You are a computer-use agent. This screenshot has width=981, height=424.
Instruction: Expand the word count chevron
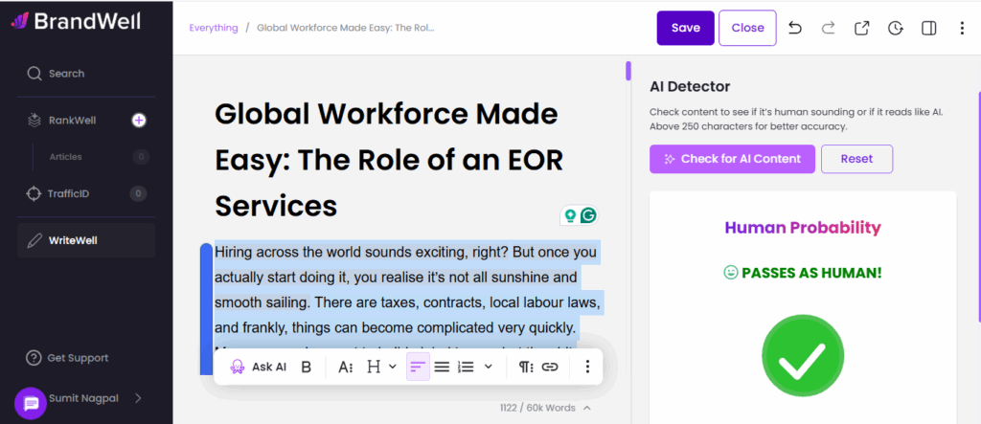[x=587, y=408]
